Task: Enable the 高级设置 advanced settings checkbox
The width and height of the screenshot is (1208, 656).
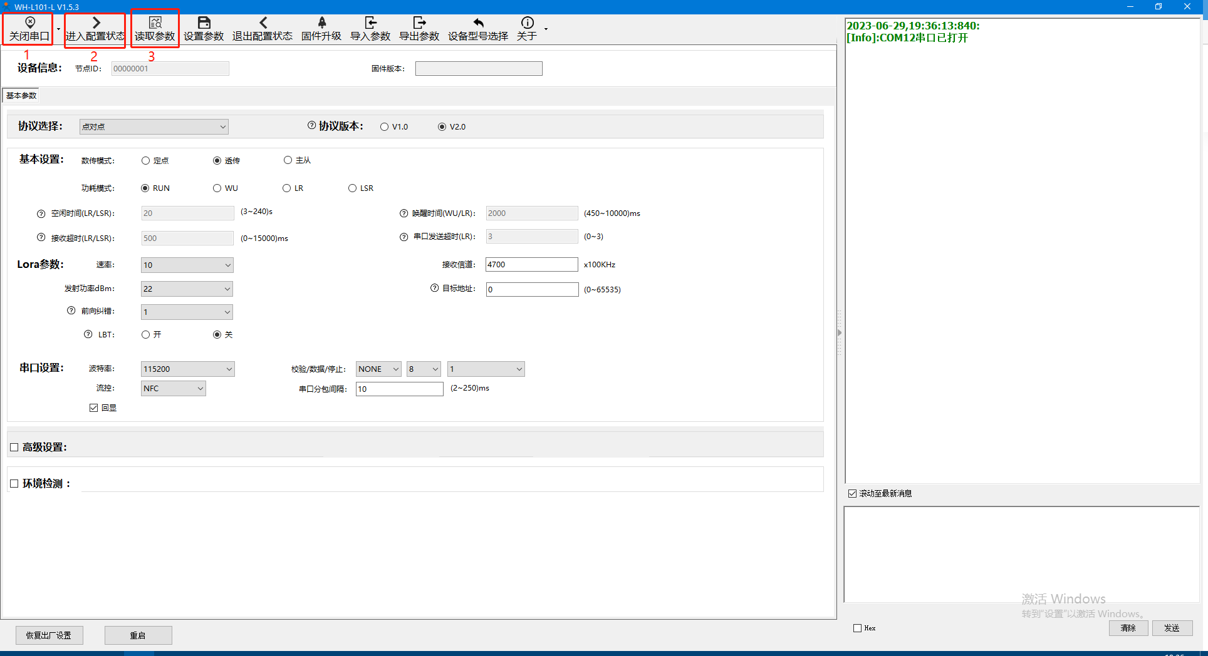Action: [x=14, y=448]
